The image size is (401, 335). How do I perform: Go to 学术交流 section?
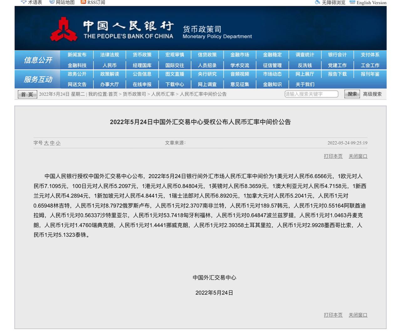(240, 65)
